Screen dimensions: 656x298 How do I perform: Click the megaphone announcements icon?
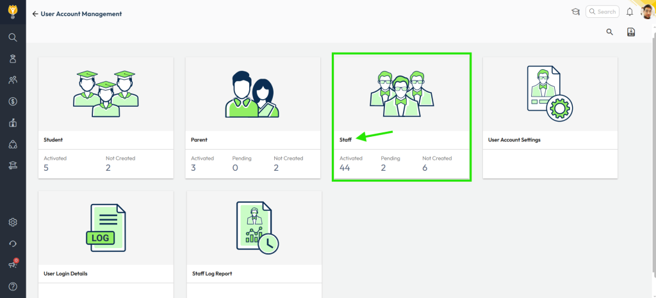tap(13, 265)
